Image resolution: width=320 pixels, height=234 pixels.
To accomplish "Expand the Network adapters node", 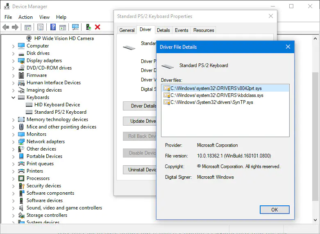I will [x=14, y=142].
